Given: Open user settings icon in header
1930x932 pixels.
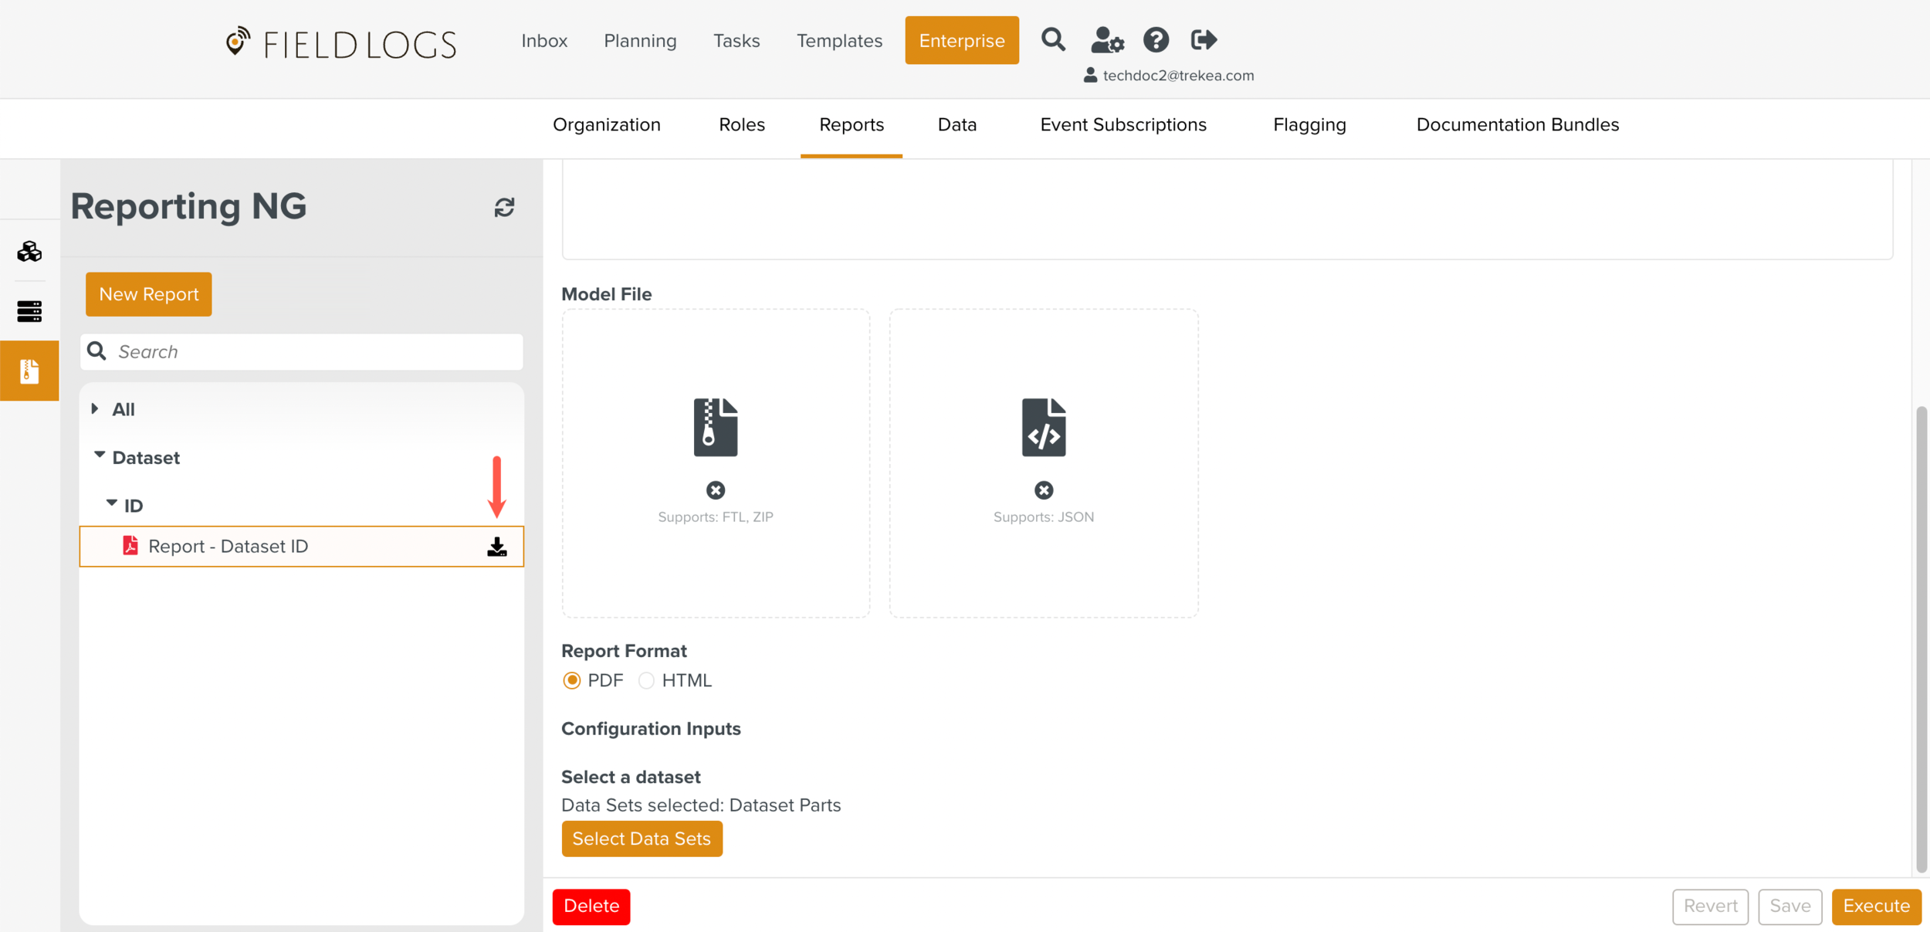Looking at the screenshot, I should click(x=1106, y=39).
